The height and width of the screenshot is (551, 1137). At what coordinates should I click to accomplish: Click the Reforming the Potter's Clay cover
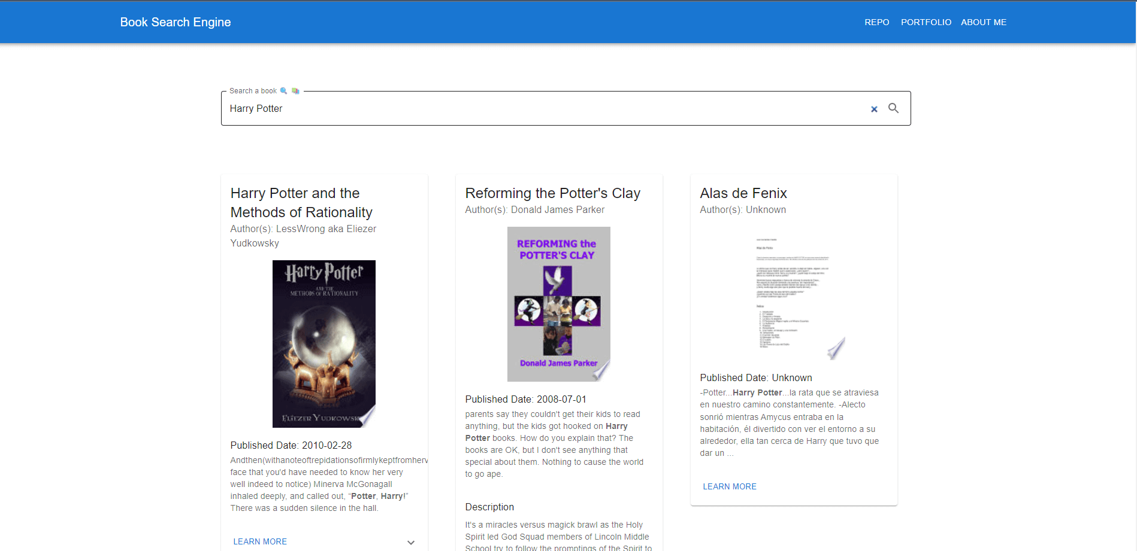pyautogui.click(x=559, y=304)
